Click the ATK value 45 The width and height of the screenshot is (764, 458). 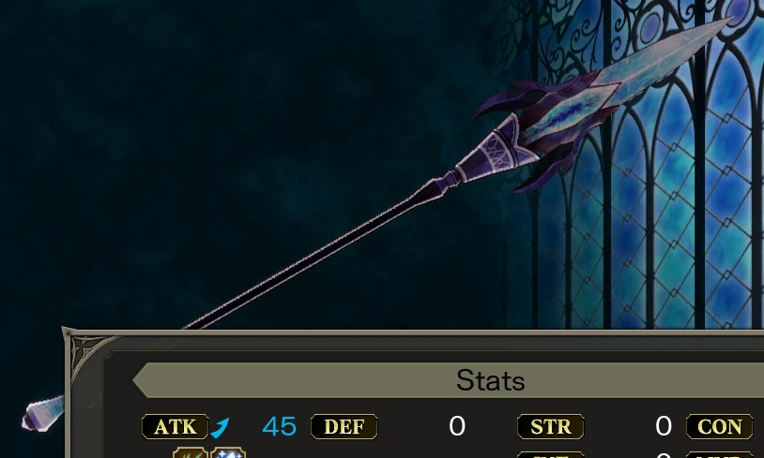(279, 427)
